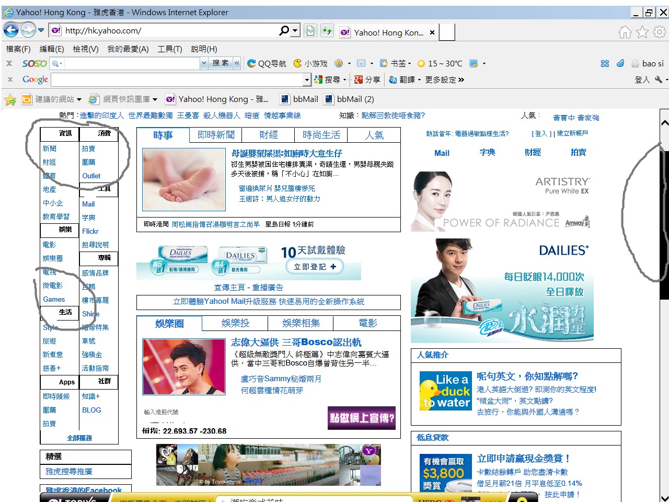
Task: Collapse SOSO toolbar double-arrow button
Action: point(237,63)
